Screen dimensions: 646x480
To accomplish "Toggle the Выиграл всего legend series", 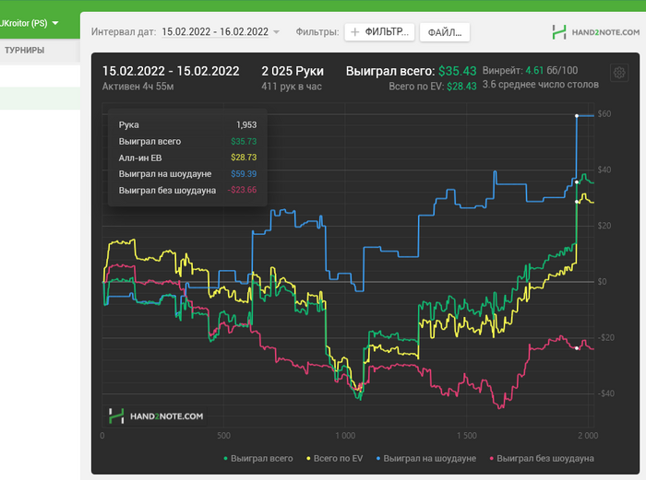I will [x=257, y=458].
